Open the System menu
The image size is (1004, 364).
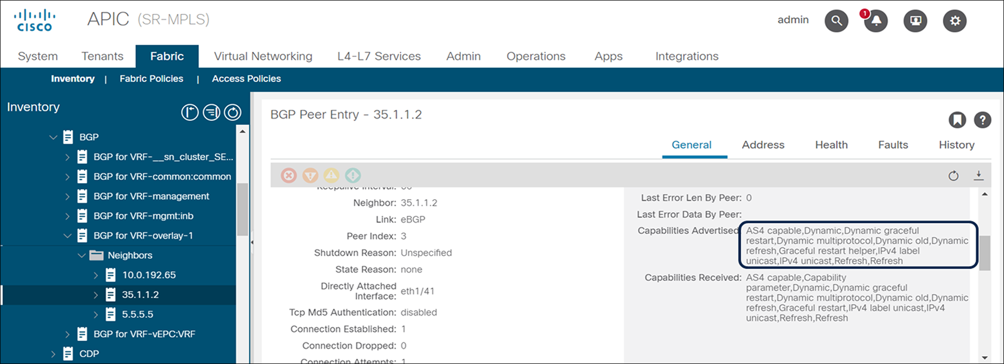click(38, 56)
